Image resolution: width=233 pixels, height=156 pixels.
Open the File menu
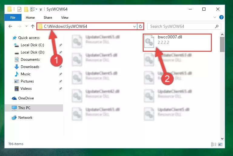tap(13, 18)
